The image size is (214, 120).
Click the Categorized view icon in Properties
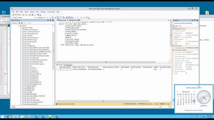pos(174,26)
